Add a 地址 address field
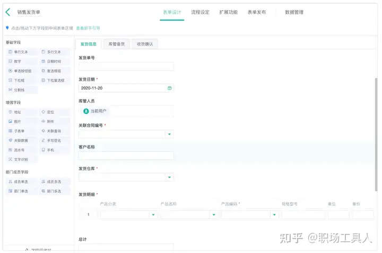 tap(22, 112)
